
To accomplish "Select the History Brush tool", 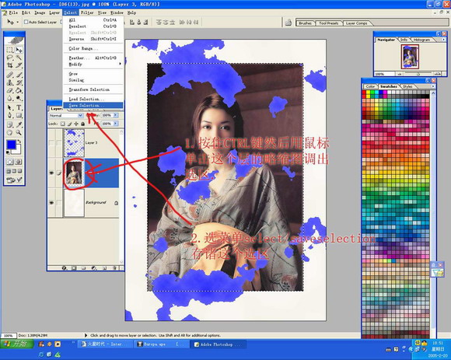I will pos(19,82).
